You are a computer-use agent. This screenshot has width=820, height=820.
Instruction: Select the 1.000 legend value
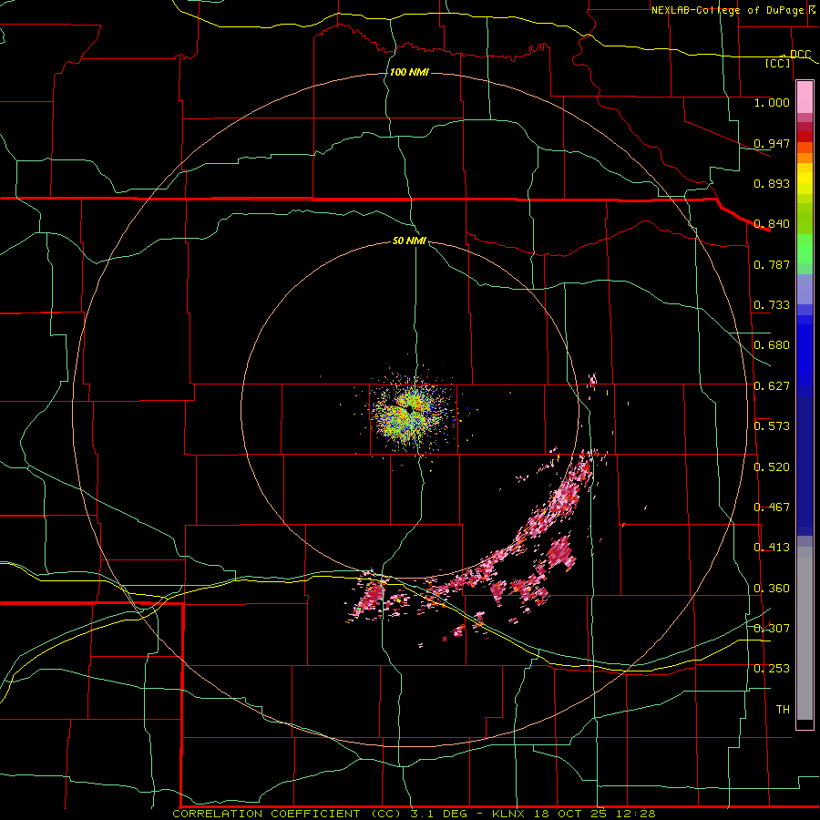point(772,102)
